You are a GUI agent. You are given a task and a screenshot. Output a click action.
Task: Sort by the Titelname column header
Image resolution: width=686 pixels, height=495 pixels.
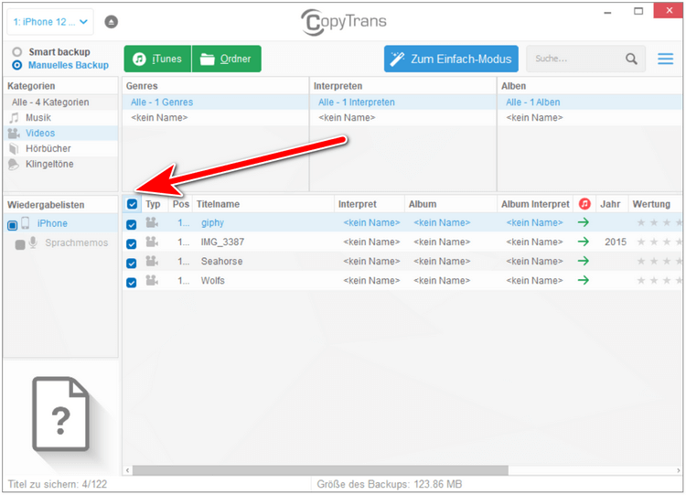pyautogui.click(x=263, y=204)
